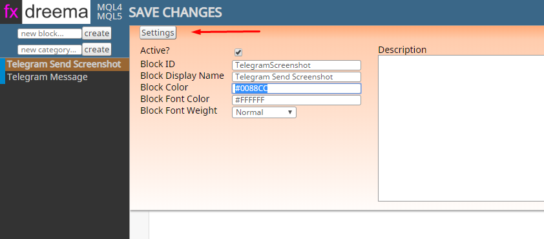Image resolution: width=544 pixels, height=239 pixels.
Task: Open the Block Font Weight dropdown
Action: click(x=264, y=112)
